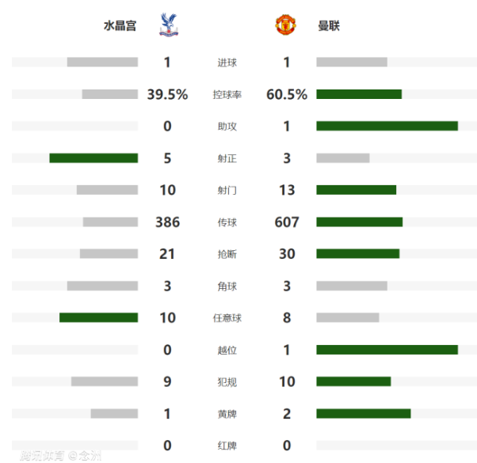
Task: Click Crystal Palace's green shots-on-target bar
Action: click(93, 158)
